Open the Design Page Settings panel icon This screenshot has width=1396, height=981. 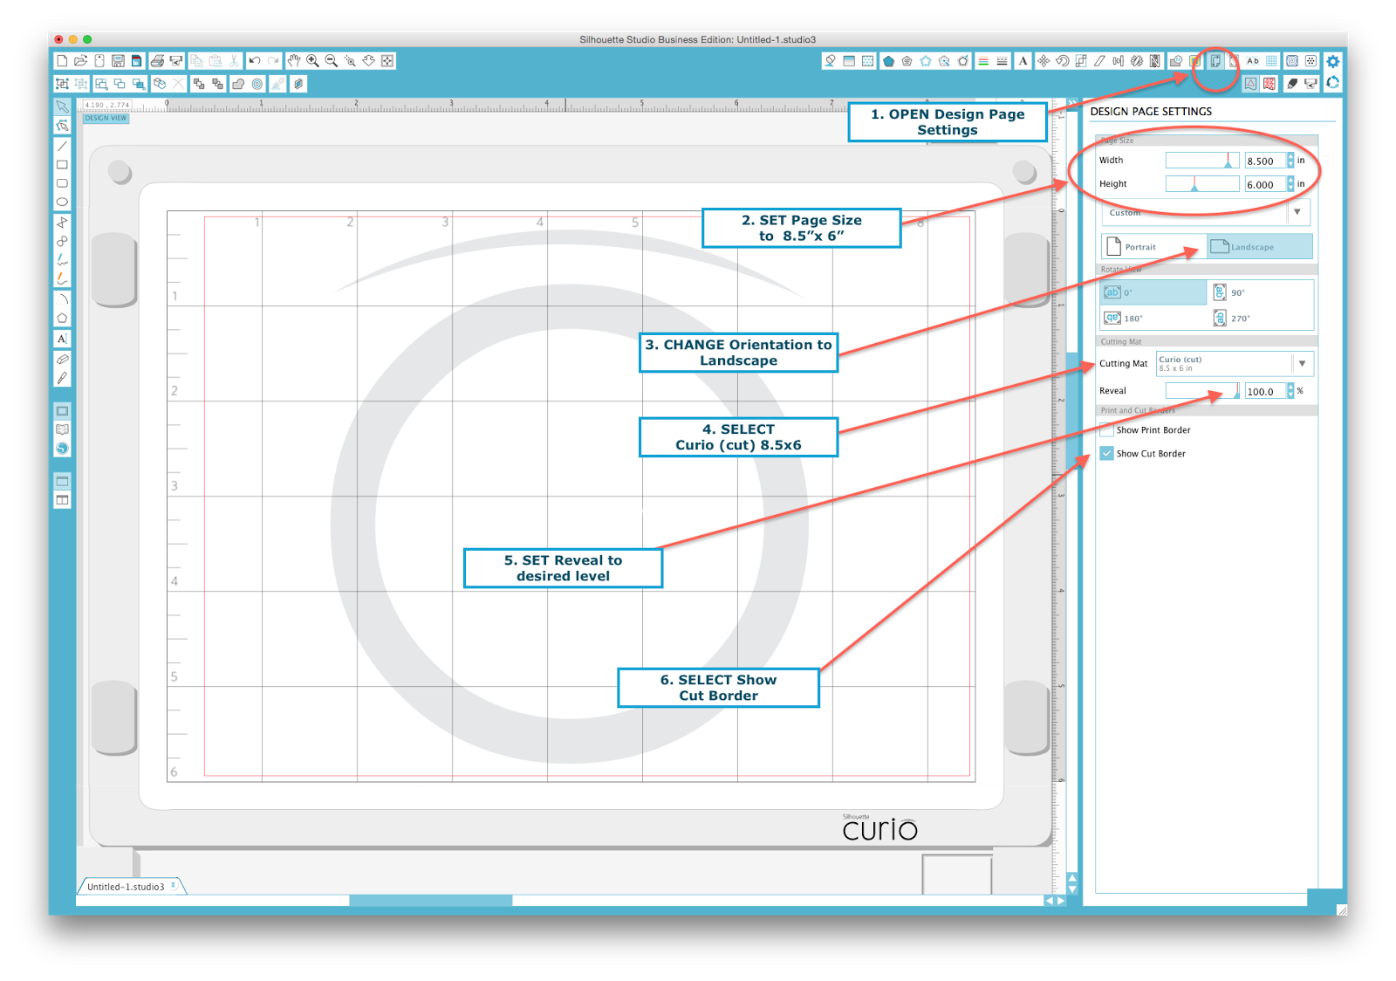pyautogui.click(x=1215, y=61)
